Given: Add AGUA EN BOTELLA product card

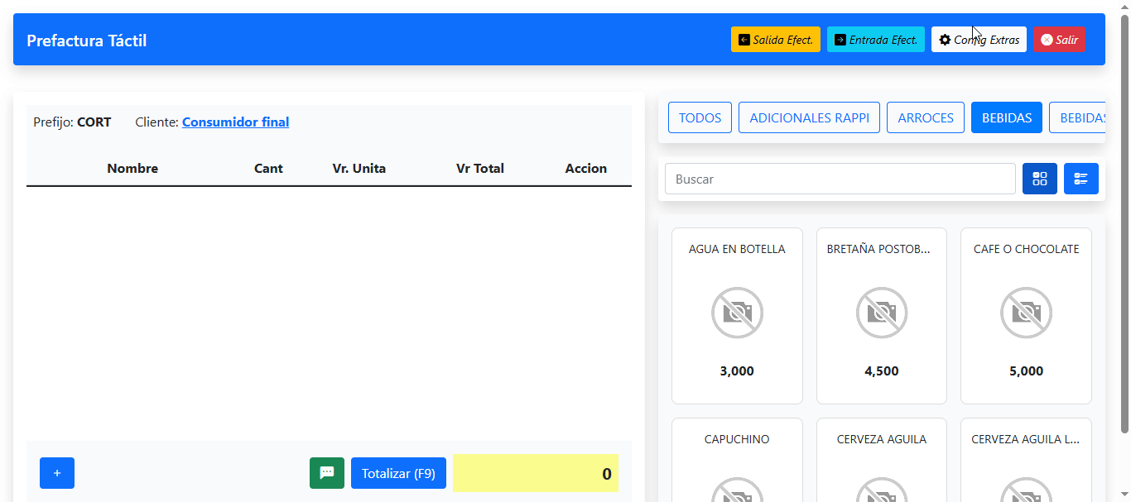Looking at the screenshot, I should point(737,315).
